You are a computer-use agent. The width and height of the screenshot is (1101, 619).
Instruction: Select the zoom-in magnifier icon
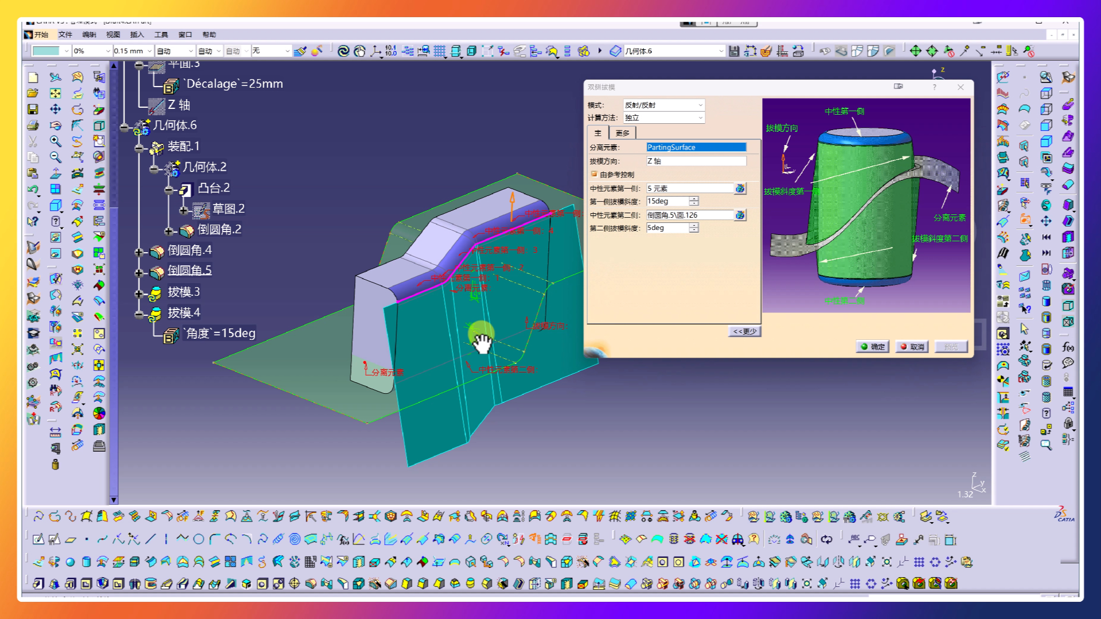point(55,141)
